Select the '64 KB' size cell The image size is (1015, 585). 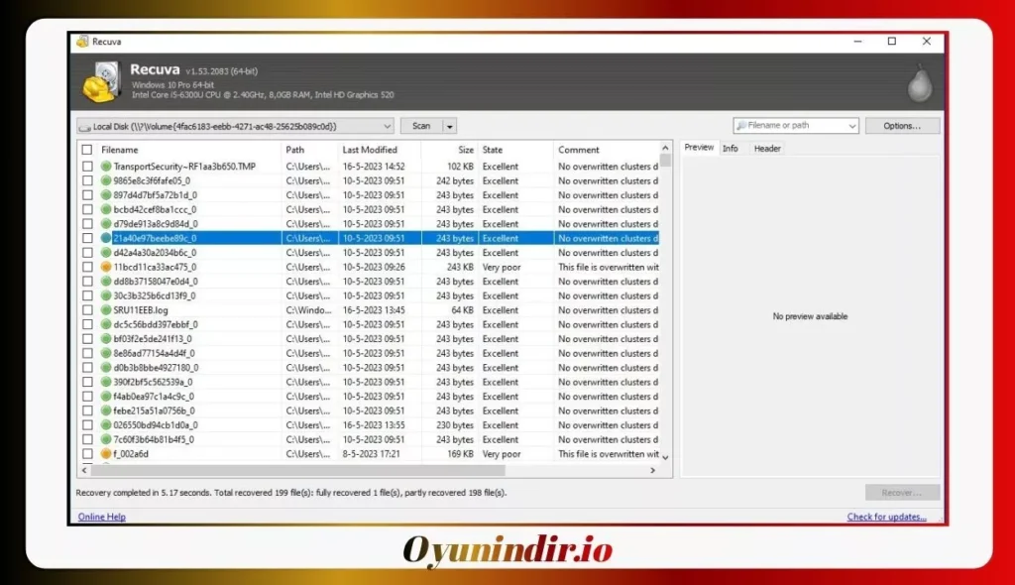(x=462, y=310)
